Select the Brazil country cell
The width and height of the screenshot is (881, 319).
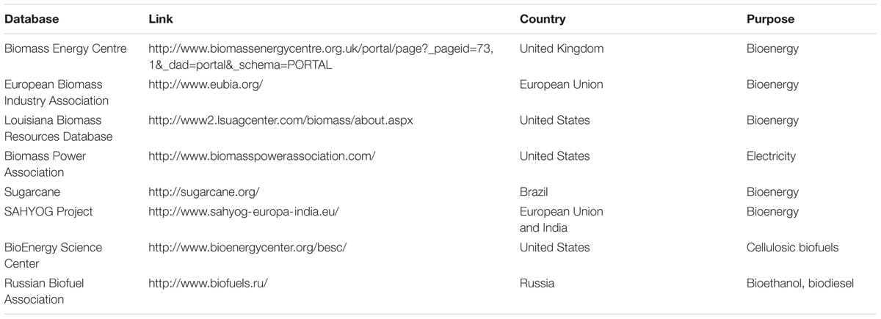[x=534, y=192]
